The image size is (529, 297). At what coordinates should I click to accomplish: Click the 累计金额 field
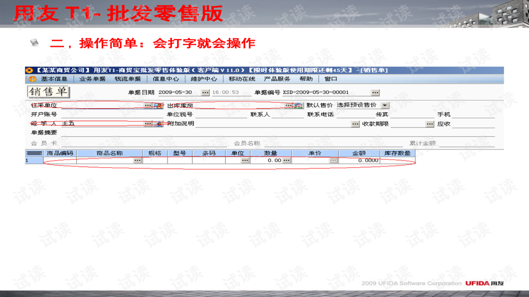pos(467,144)
